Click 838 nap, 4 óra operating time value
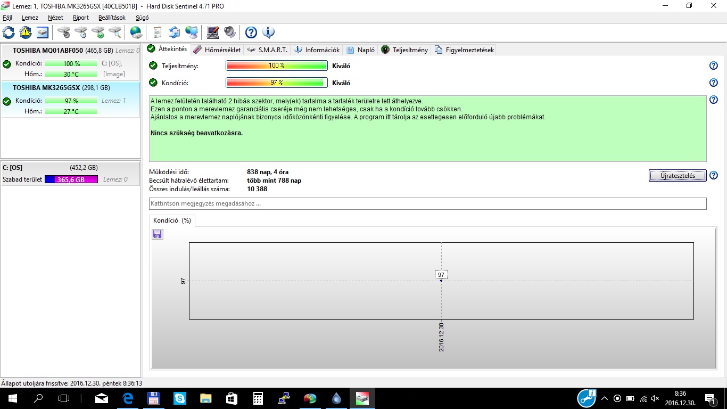 [x=268, y=172]
